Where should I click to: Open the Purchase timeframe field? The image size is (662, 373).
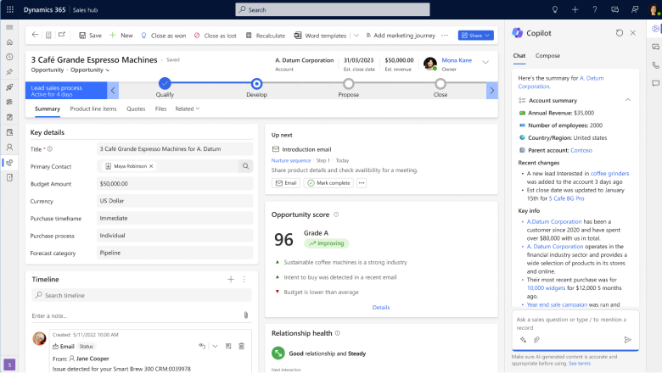pyautogui.click(x=175, y=219)
